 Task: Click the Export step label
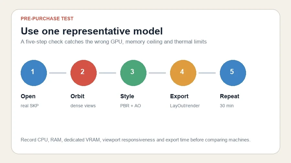[x=179, y=96]
